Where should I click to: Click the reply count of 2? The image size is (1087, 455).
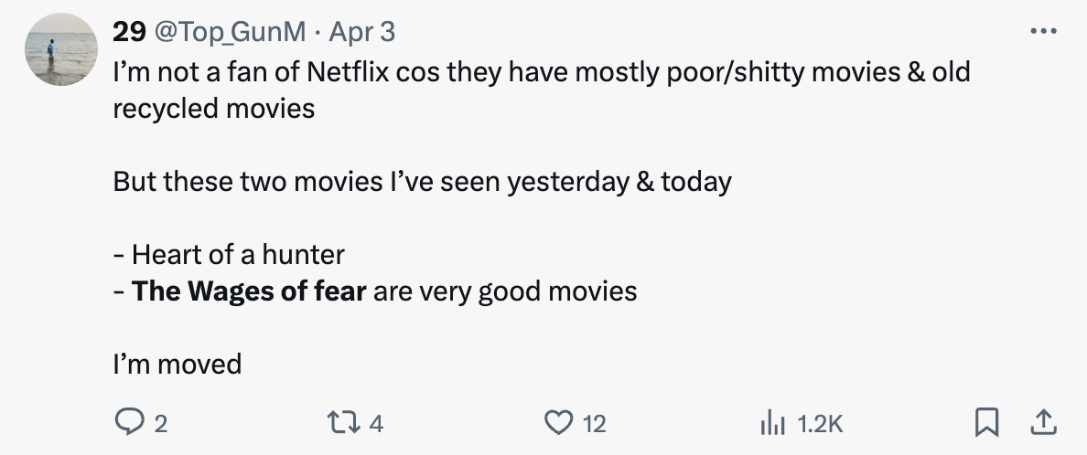tap(160, 424)
